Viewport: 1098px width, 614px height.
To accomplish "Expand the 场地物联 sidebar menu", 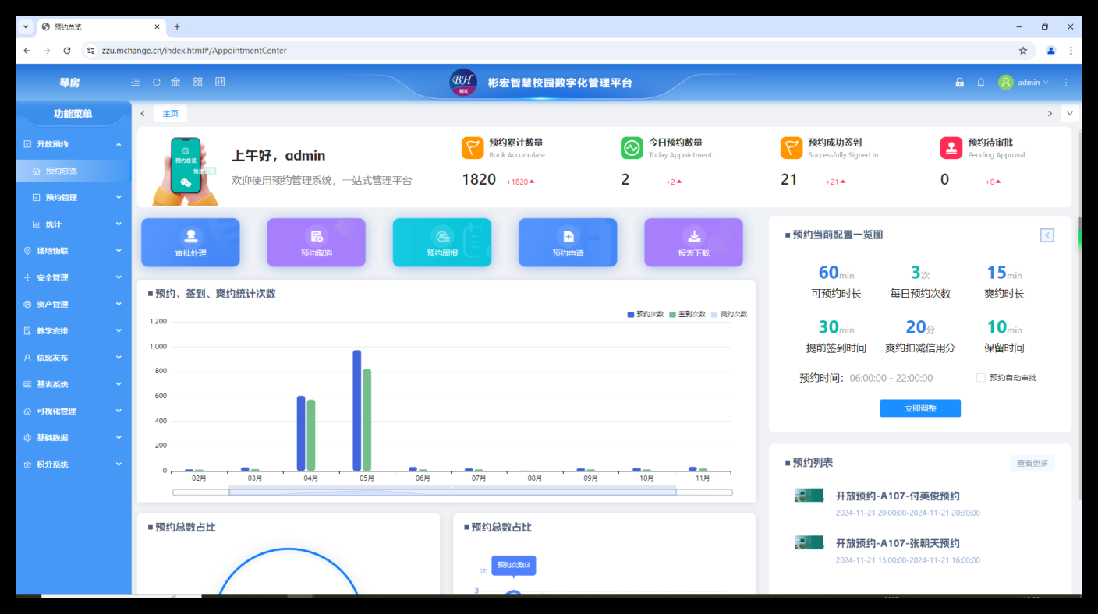I will pos(73,251).
